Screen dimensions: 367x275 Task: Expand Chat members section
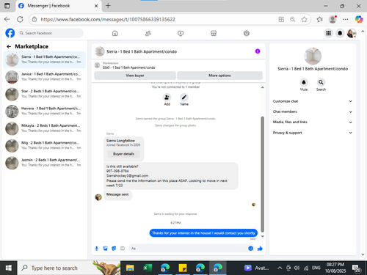(x=313, y=111)
